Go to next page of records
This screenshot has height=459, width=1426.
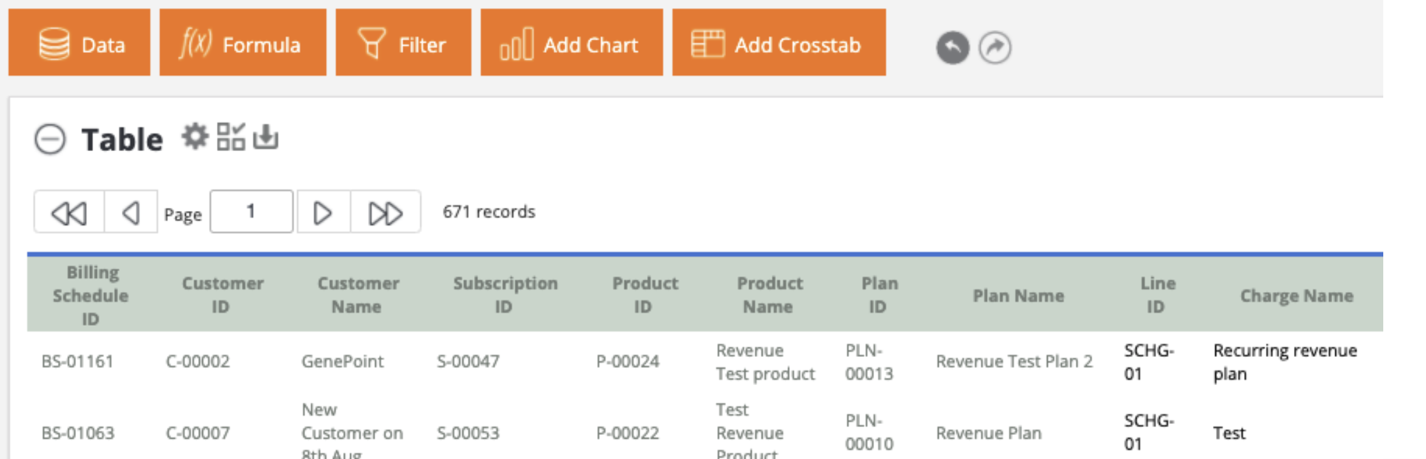point(323,212)
